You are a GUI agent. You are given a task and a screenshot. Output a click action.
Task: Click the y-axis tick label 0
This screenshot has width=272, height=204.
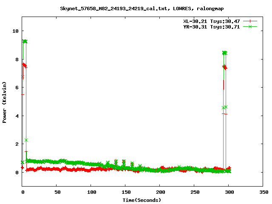click(17, 173)
